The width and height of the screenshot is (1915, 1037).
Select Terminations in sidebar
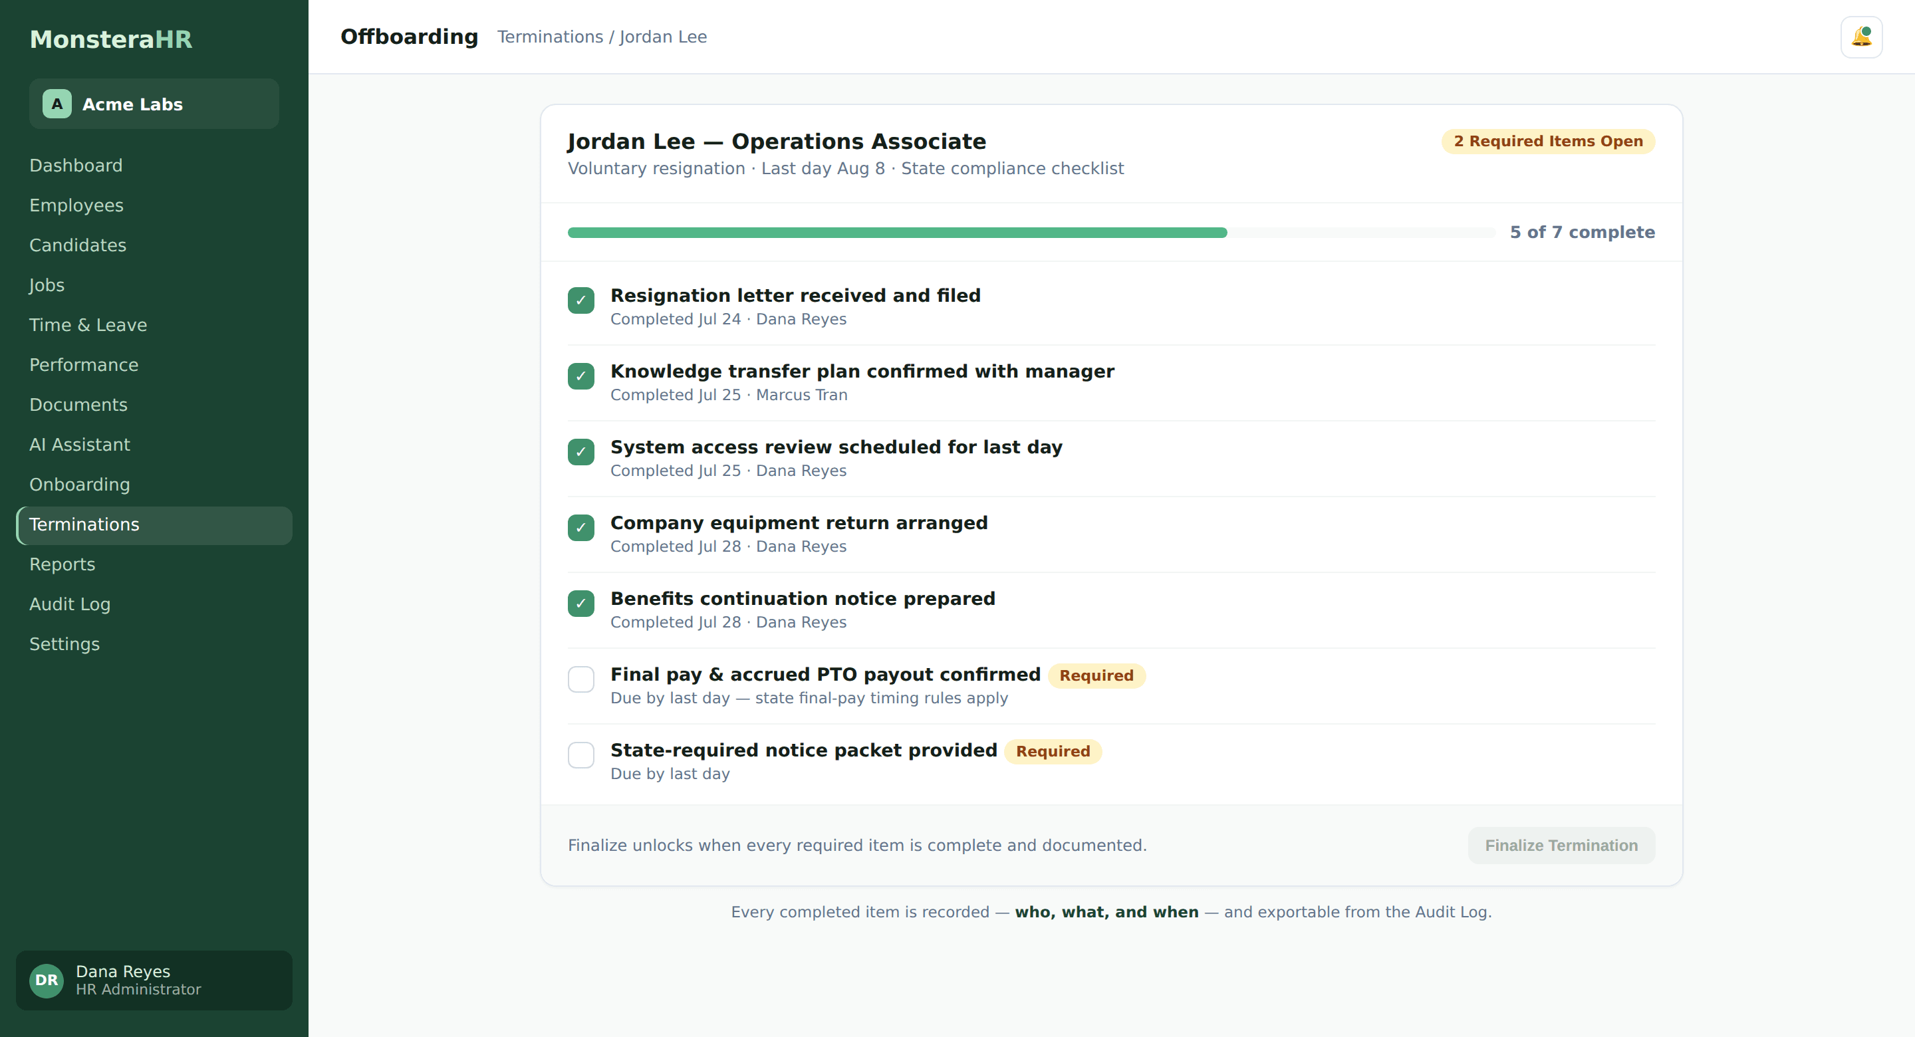154,525
